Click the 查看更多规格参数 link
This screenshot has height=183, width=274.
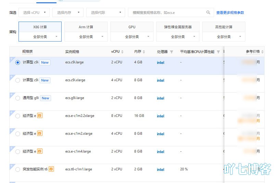pos(230,13)
